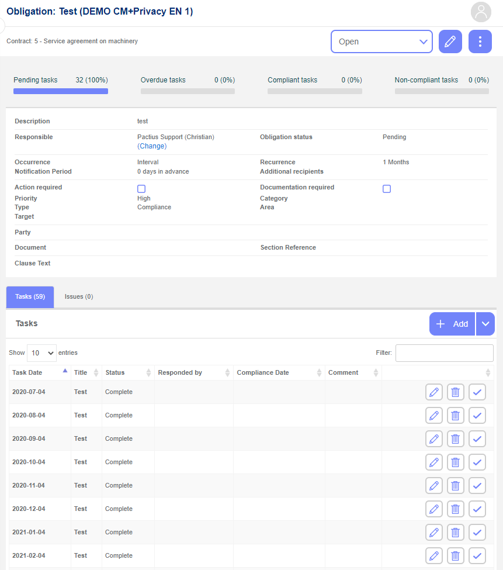The width and height of the screenshot is (503, 570).
Task: Click the Add task button
Action: coord(452,324)
